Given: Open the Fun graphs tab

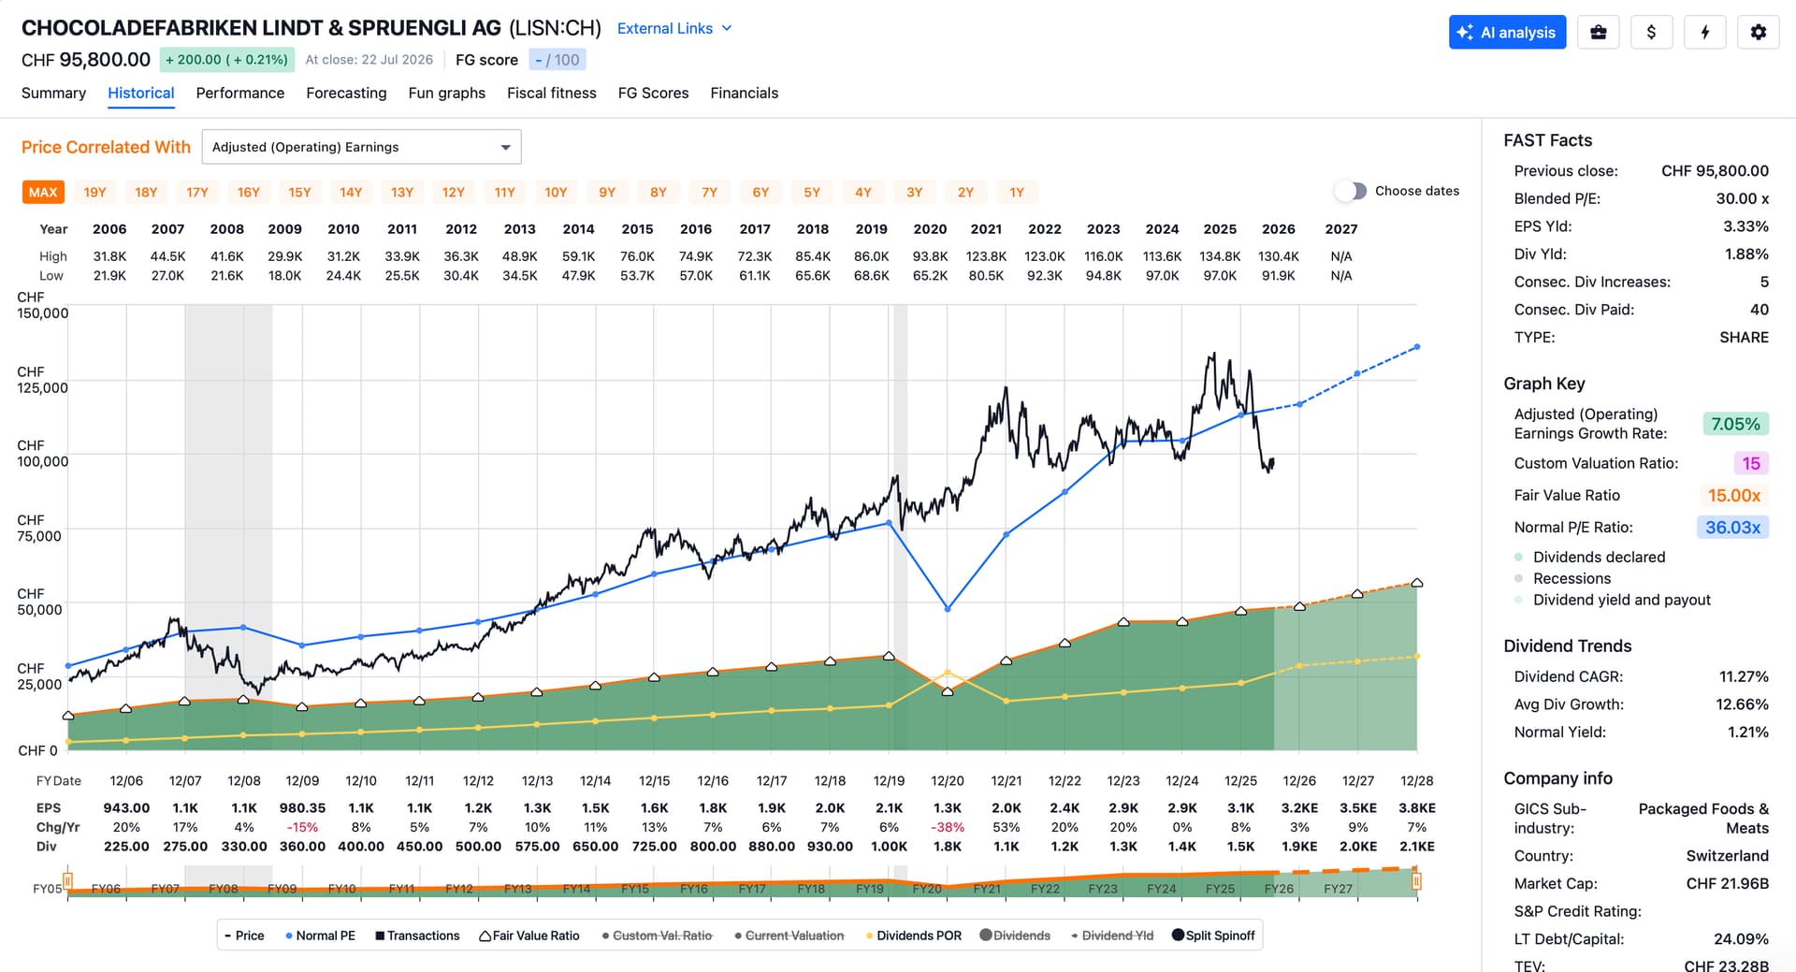Looking at the screenshot, I should pos(446,93).
